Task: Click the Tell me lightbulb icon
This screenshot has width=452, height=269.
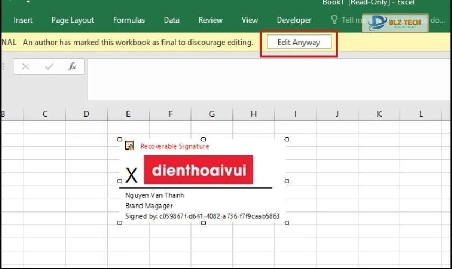Action: click(334, 20)
